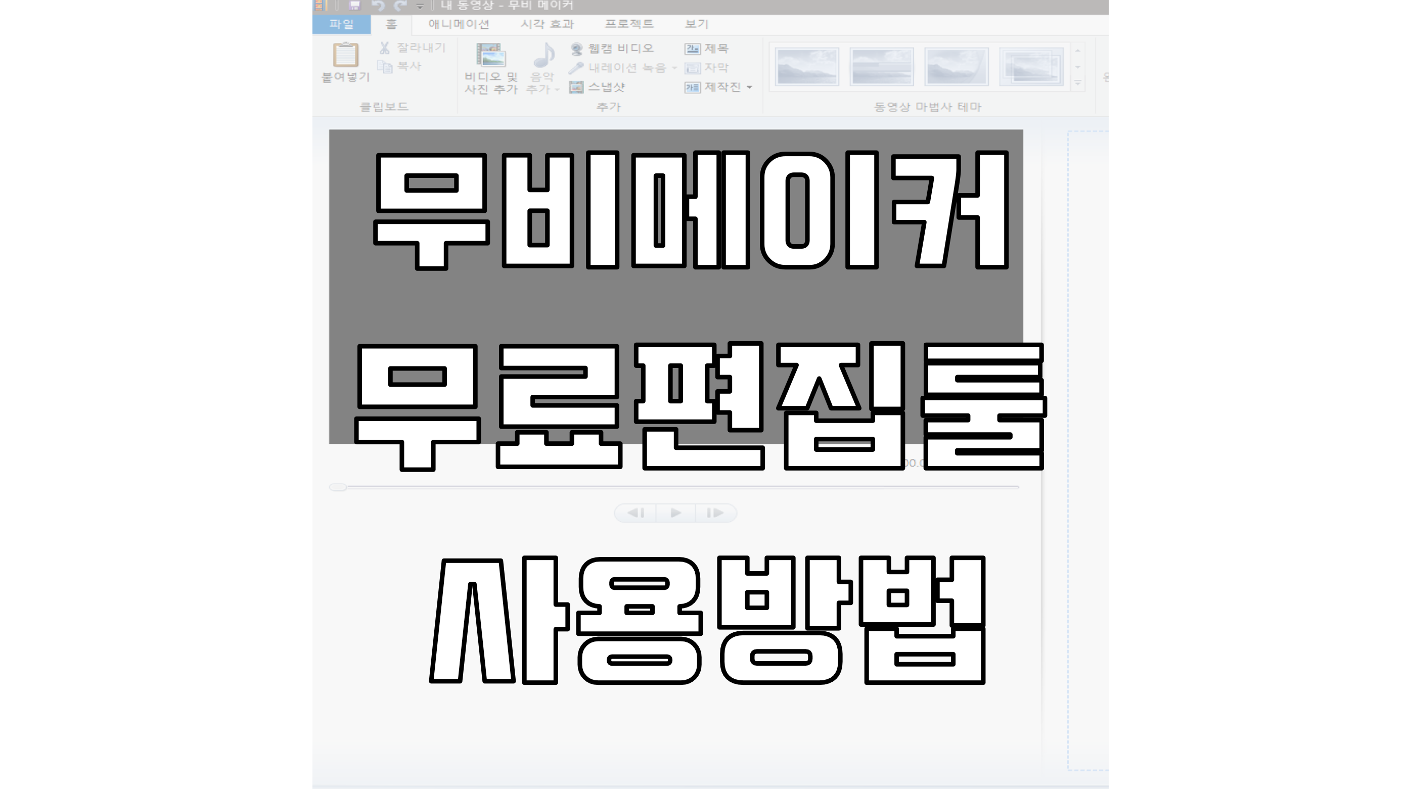The width and height of the screenshot is (1407, 789).
Task: Switch to the Animations (애니메이션) tab
Action: (x=458, y=24)
